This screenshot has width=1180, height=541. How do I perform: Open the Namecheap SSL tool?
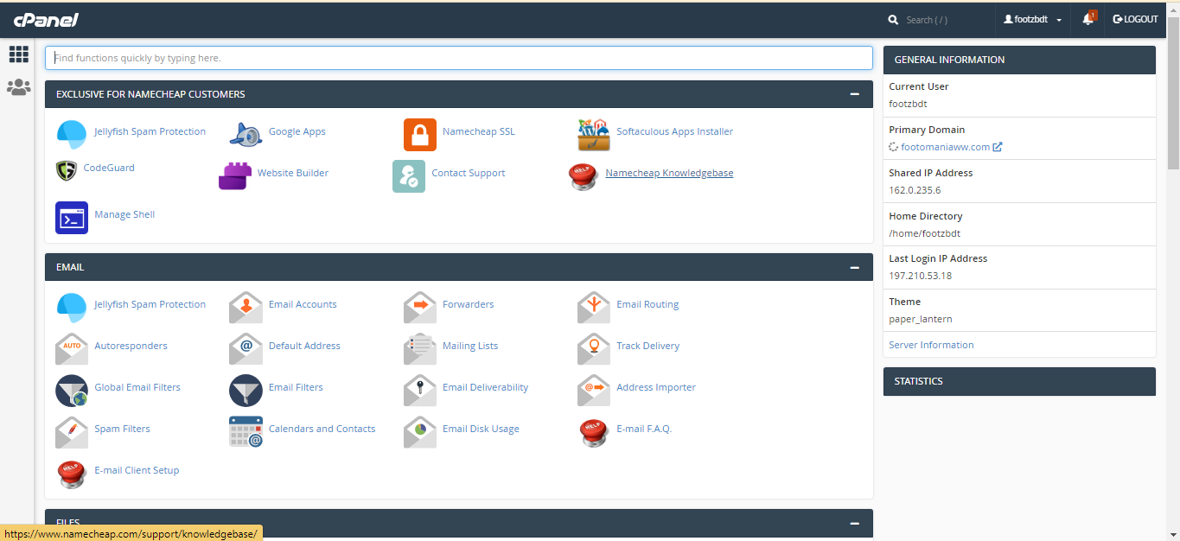pos(478,131)
